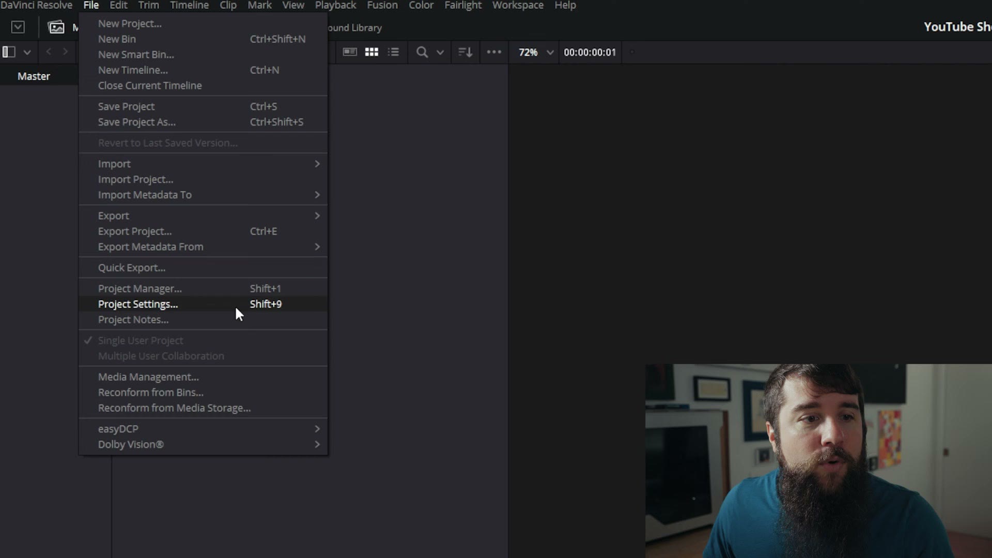This screenshot has width=992, height=558.
Task: Go forward with the navigation right arrow
Action: [x=65, y=52]
